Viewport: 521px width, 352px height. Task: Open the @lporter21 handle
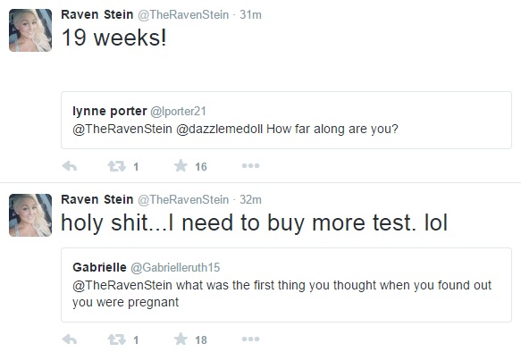178,111
